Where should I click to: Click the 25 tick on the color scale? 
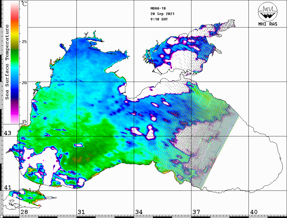click(x=24, y=42)
